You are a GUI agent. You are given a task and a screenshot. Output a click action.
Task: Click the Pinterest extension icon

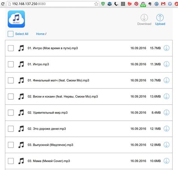click(x=136, y=4)
